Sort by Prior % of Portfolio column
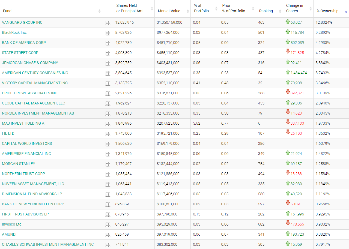Image resolution: width=349 pixels, height=249 pixels. tap(237, 9)
